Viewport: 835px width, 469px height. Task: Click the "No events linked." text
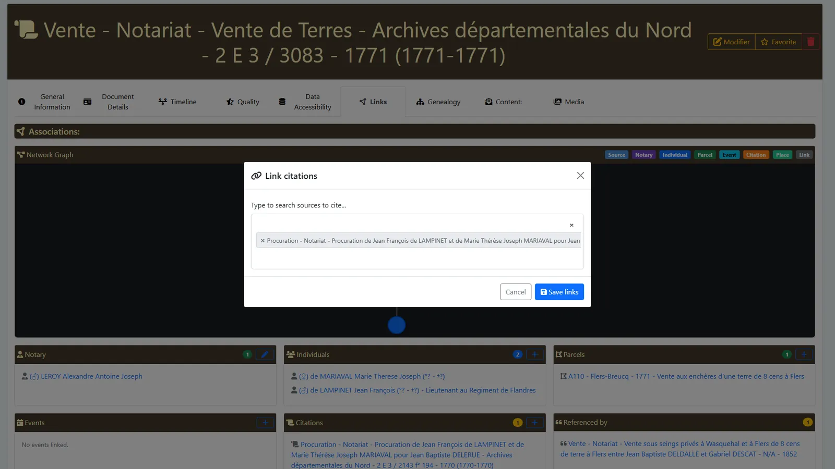coord(45,445)
